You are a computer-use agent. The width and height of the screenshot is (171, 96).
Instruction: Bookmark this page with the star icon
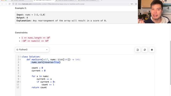pyautogui.click(x=136, y=4)
